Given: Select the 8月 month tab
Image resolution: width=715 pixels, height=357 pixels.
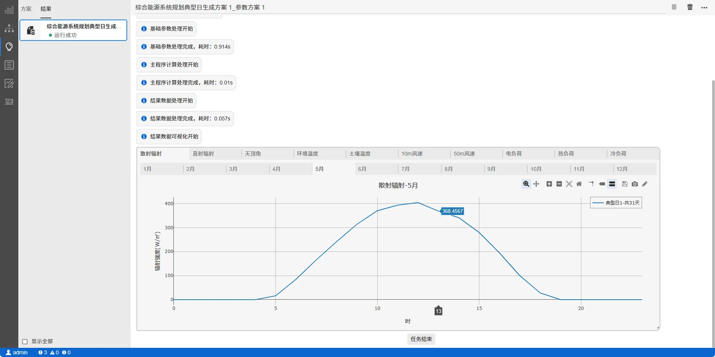Looking at the screenshot, I should (x=463, y=169).
